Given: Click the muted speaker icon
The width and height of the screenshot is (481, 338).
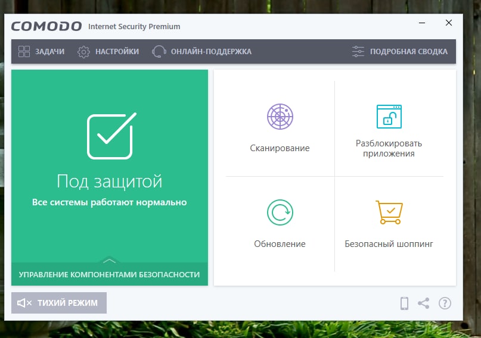Looking at the screenshot, I should pyautogui.click(x=24, y=303).
